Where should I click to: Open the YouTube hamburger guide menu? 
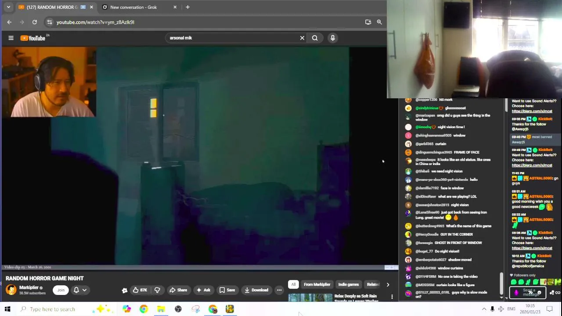click(11, 38)
